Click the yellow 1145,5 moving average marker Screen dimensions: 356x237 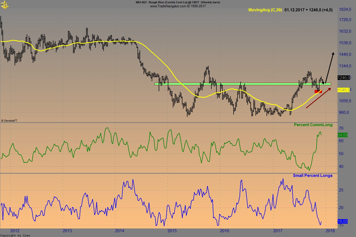pos(344,90)
